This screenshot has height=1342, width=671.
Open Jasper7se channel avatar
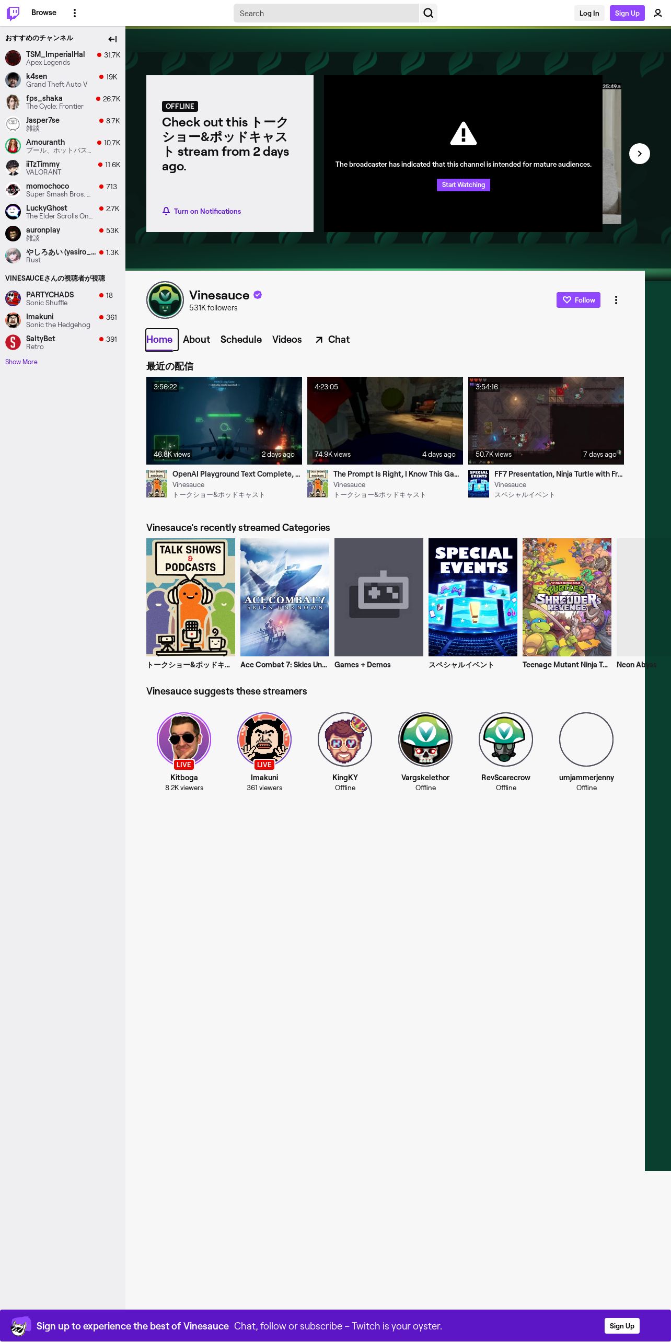click(13, 123)
